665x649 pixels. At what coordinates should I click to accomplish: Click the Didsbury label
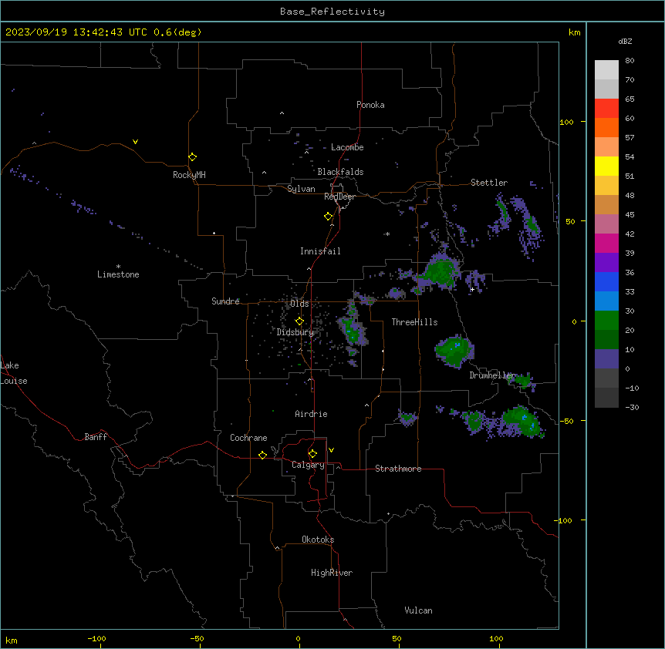(x=295, y=332)
